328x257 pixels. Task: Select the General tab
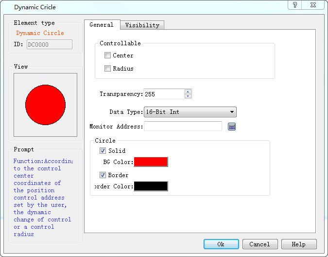coord(102,25)
